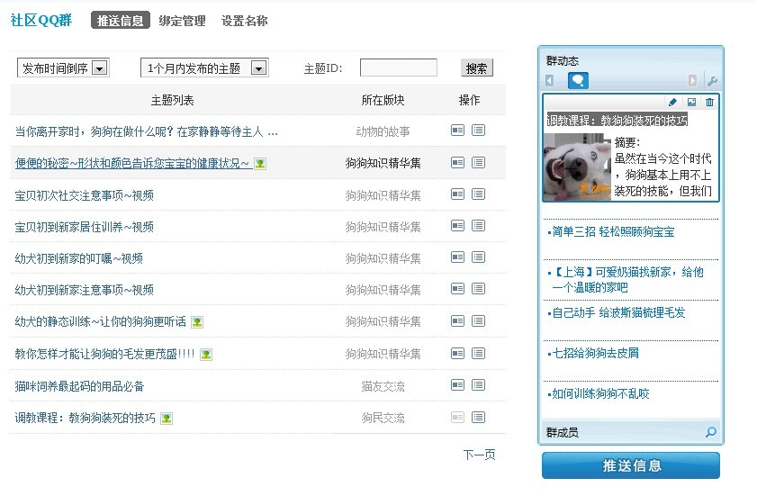Click the magnifier icon next to 群成员
The width and height of the screenshot is (757, 496).
(x=711, y=432)
